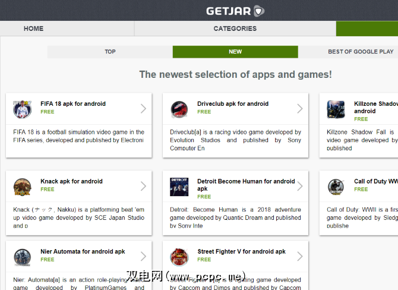Screen dimensions: 398x290
Task: Expand Detroit Become Human chevron arrow
Action: click(x=300, y=186)
